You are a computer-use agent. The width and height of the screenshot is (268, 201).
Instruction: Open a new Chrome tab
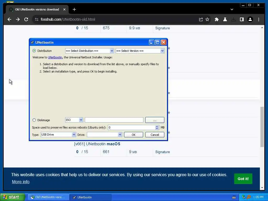coord(74,10)
